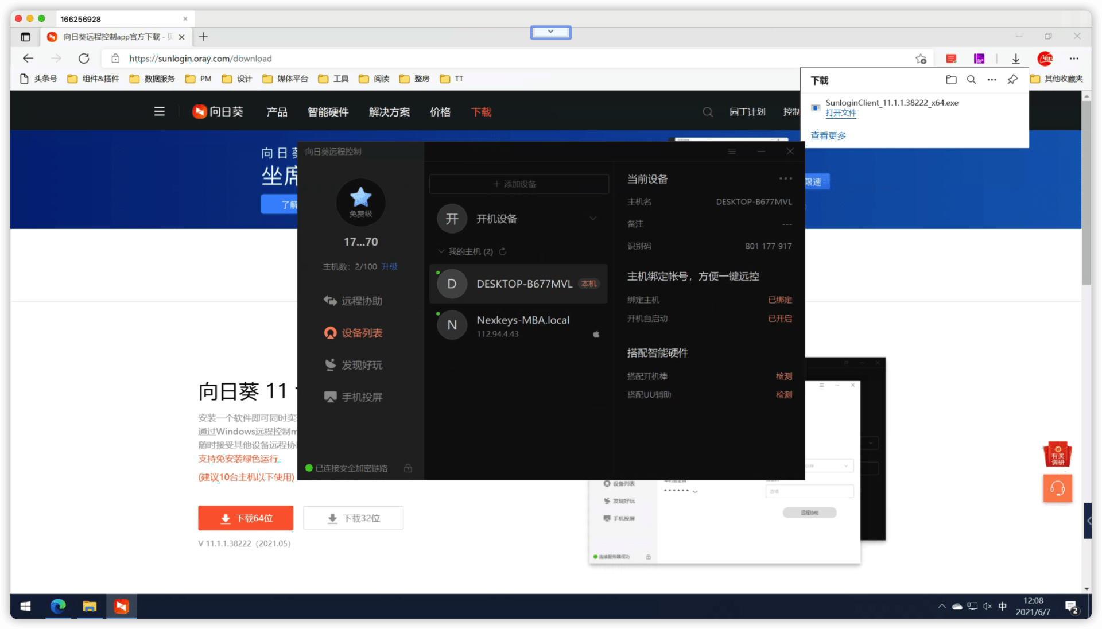Open the Windows Start menu
The image size is (1102, 629).
[25, 606]
